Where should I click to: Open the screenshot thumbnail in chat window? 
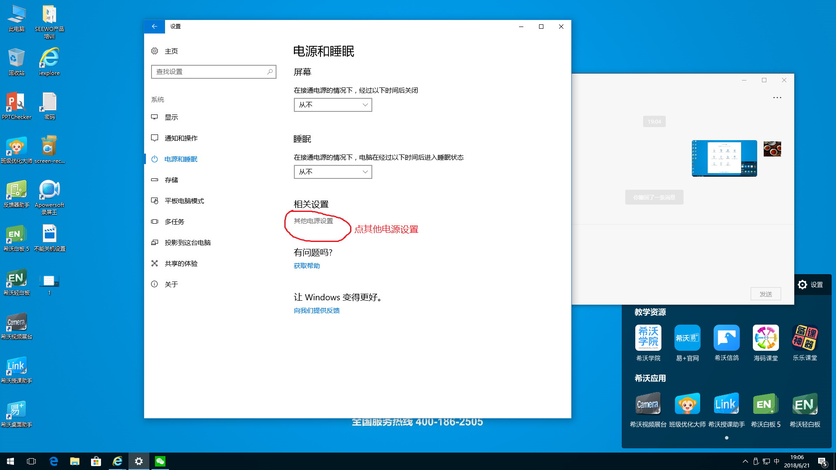click(725, 158)
